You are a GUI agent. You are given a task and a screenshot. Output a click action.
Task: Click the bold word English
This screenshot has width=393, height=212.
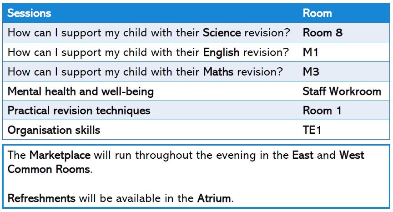tap(221, 52)
